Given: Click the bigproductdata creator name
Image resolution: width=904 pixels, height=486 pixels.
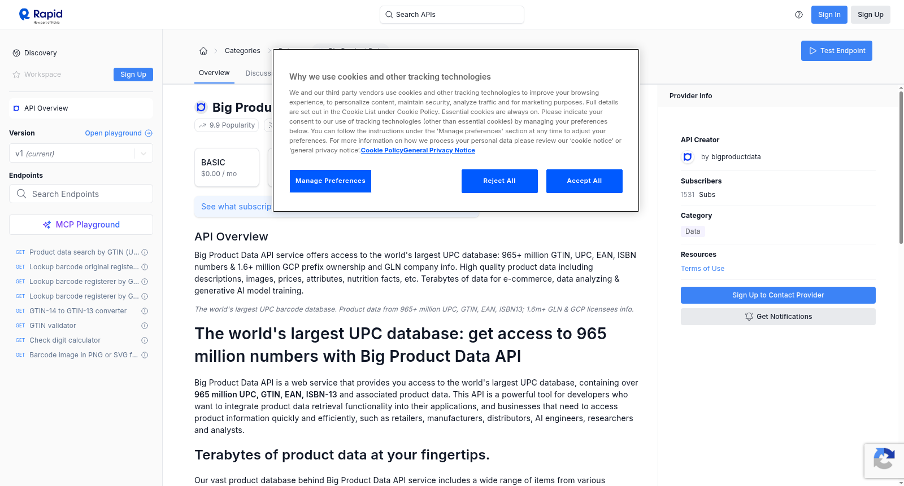Looking at the screenshot, I should (736, 157).
